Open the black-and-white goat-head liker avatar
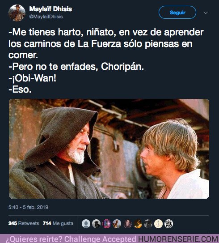The height and width of the screenshot is (243, 219). (x=168, y=224)
